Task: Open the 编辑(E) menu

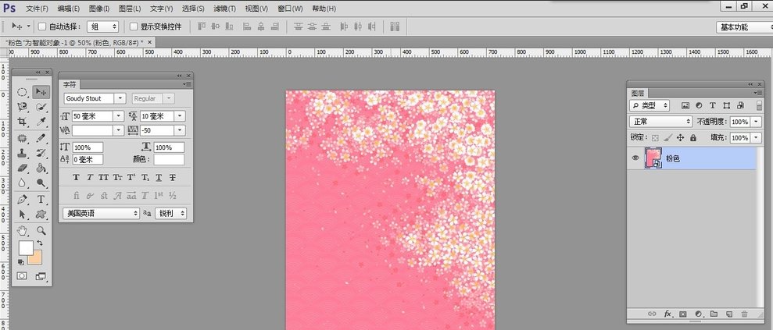Action: click(x=69, y=9)
